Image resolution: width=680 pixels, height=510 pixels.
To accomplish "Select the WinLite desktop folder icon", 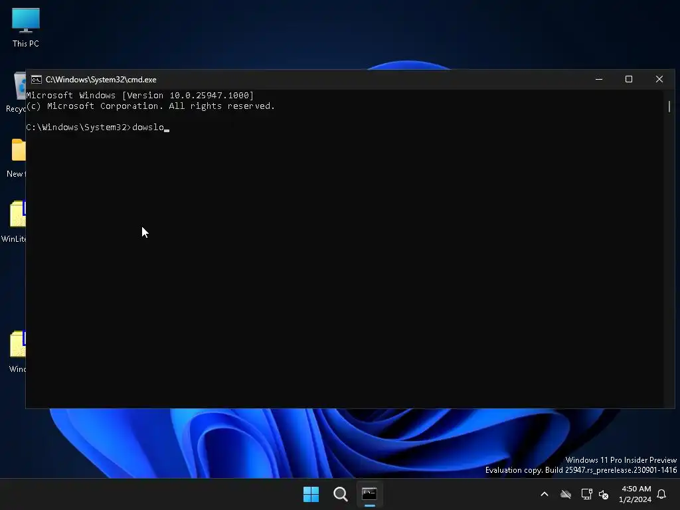I will point(13,221).
